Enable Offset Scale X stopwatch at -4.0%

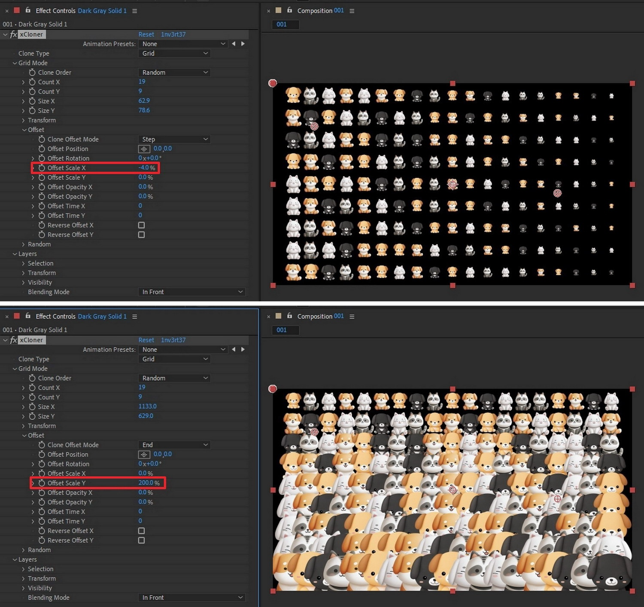(42, 168)
